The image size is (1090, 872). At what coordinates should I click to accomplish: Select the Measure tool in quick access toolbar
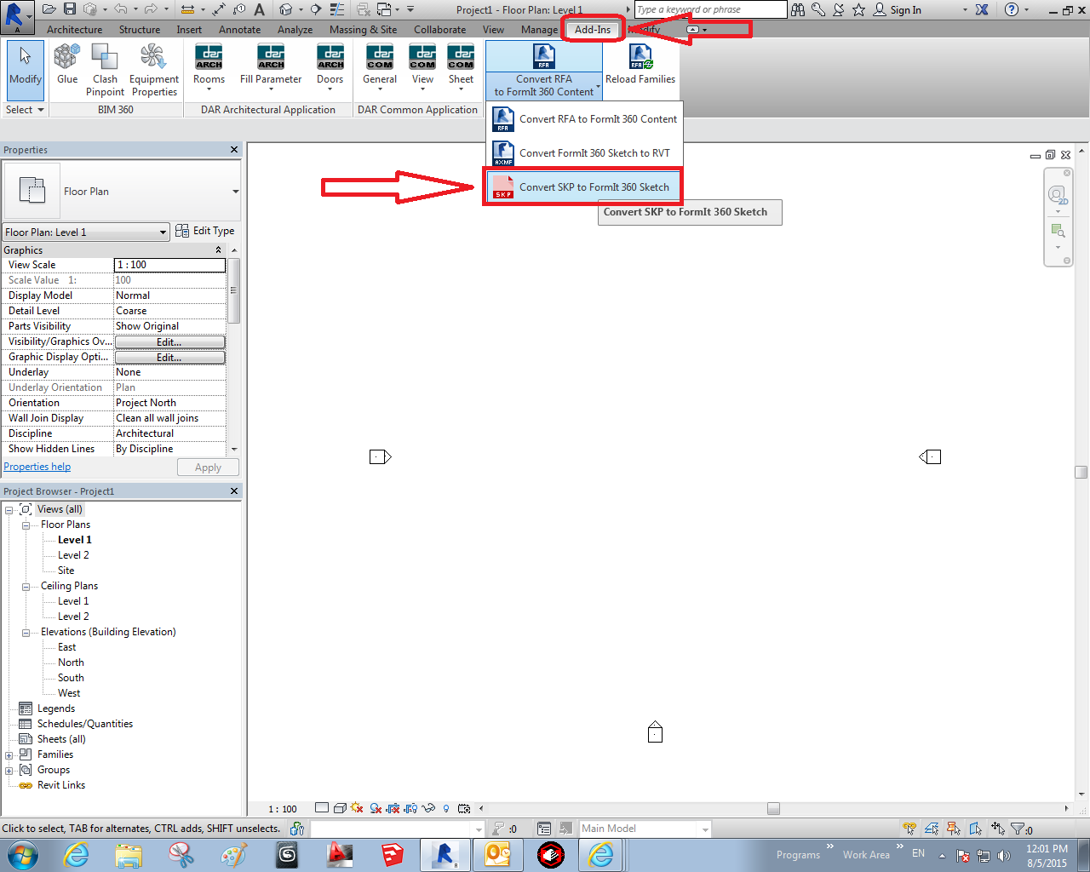(187, 9)
